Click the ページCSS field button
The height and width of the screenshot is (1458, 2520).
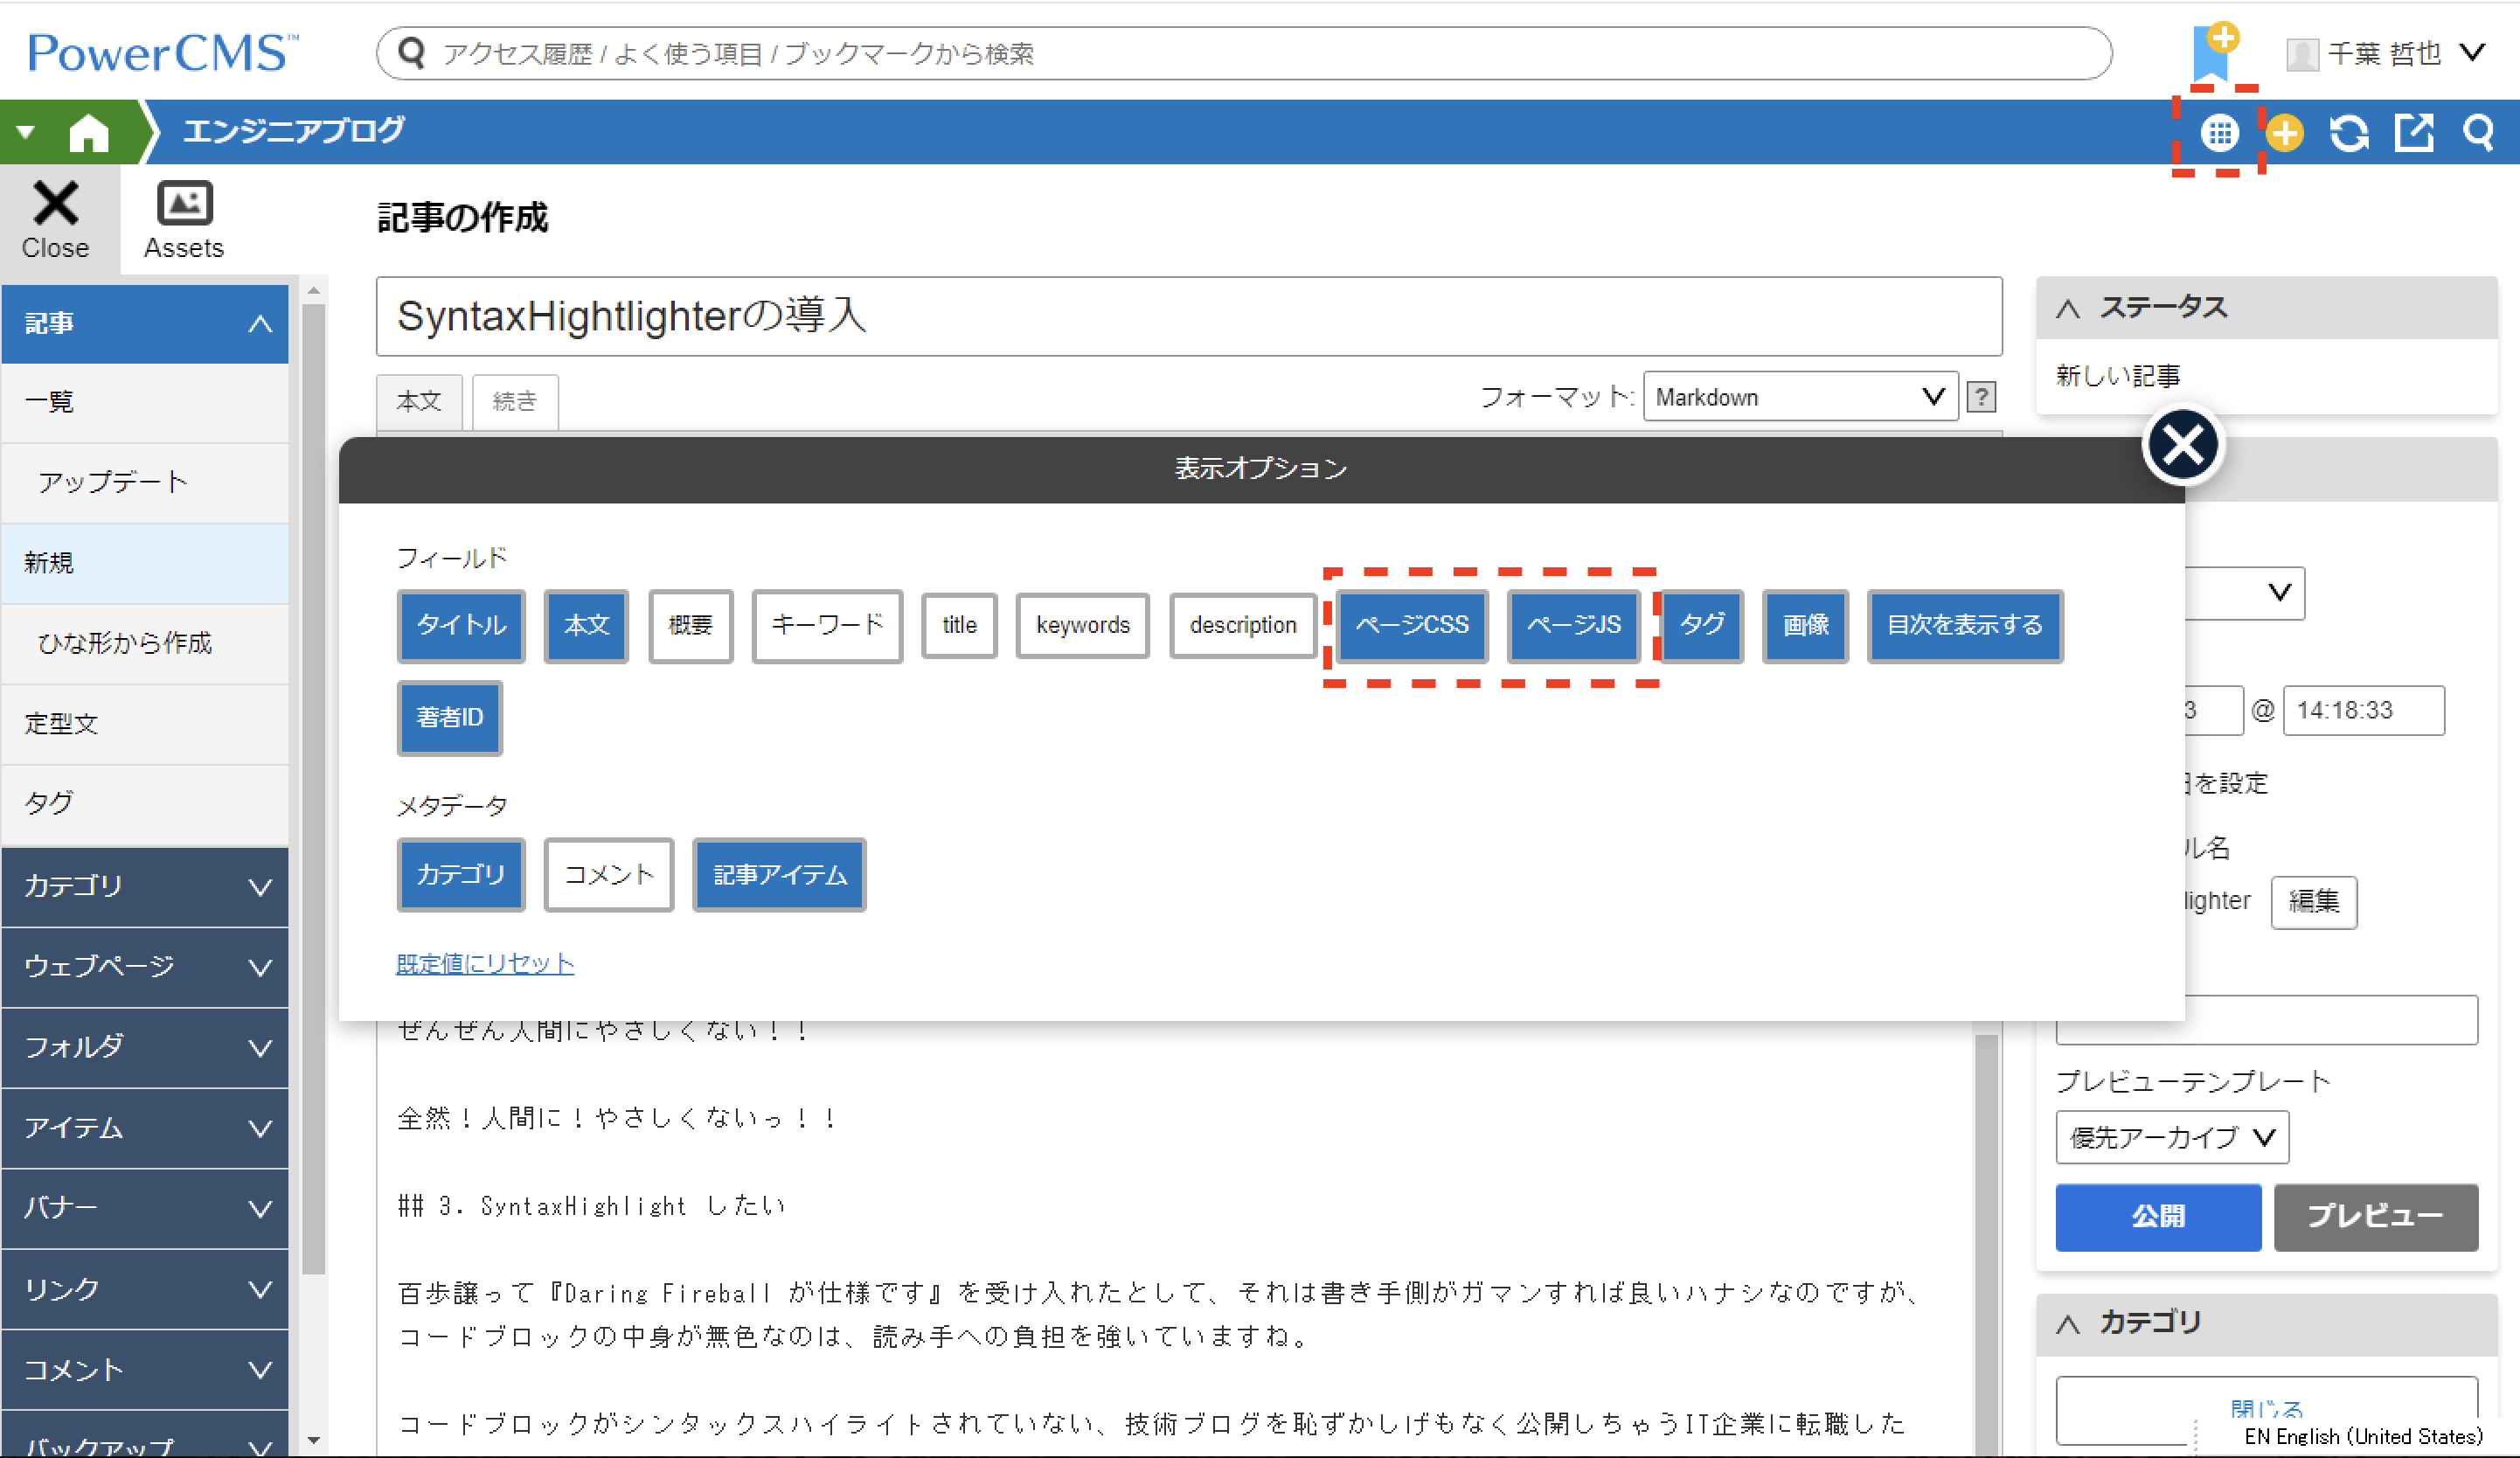1409,623
